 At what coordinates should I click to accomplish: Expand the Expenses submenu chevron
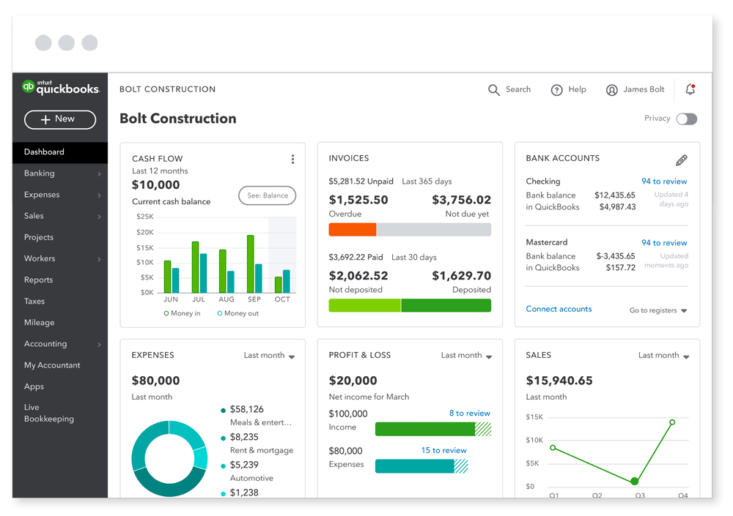point(99,195)
